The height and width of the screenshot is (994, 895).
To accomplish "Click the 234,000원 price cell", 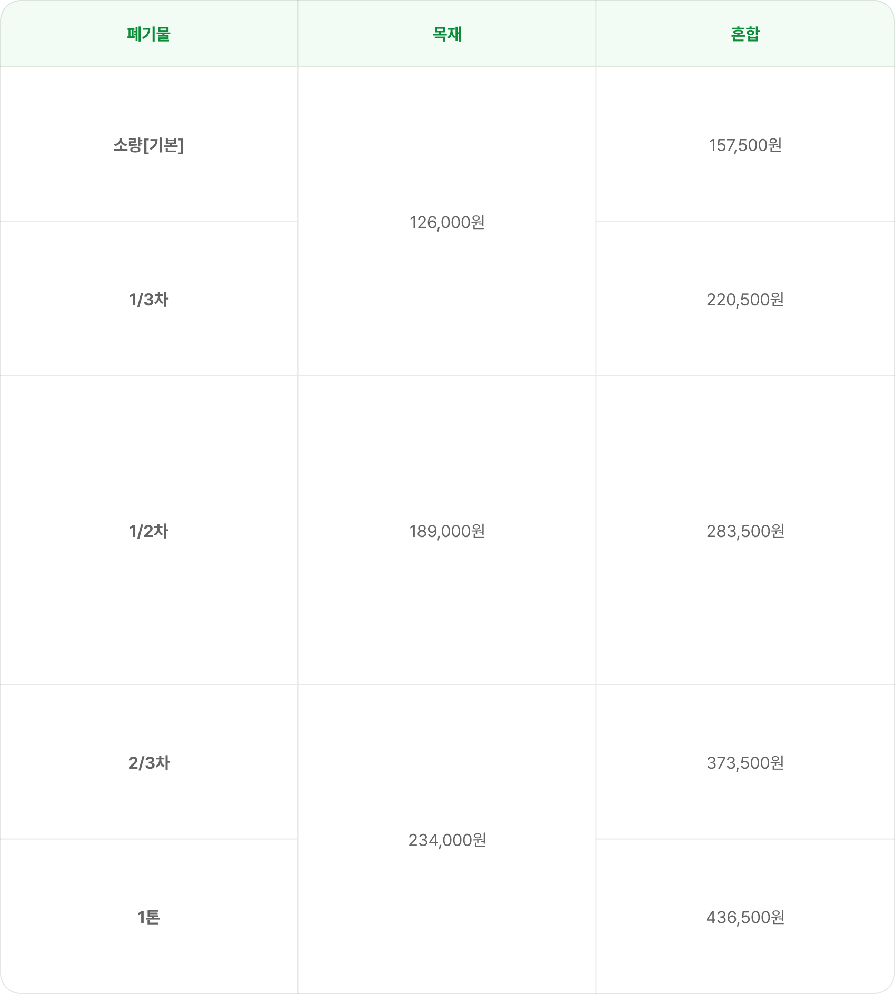I will click(x=447, y=840).
